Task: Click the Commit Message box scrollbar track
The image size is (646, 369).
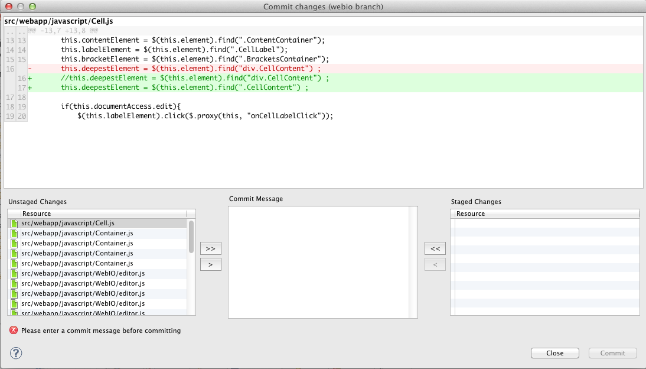Action: click(413, 262)
